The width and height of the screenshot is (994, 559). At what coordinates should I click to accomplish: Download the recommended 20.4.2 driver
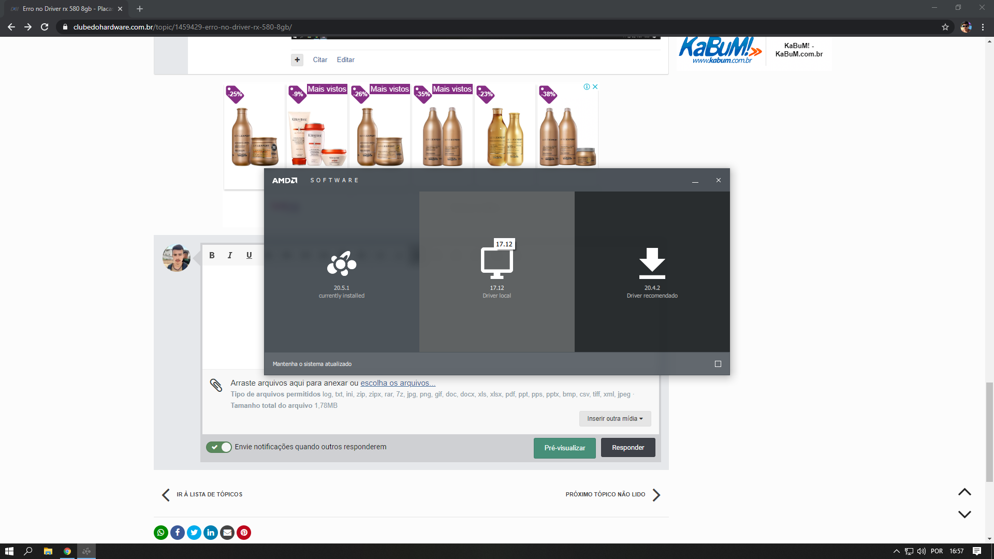click(652, 263)
